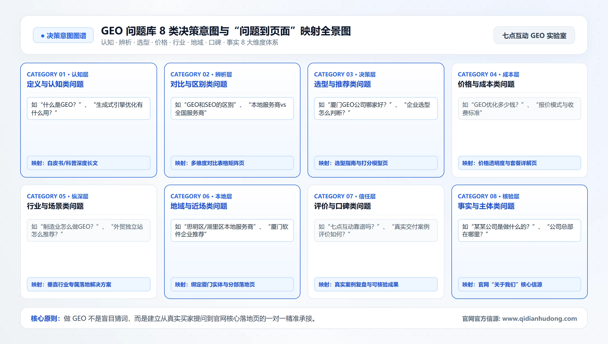Click 价格与成本类问题 card title
Screen dimensions: 608x344
[x=486, y=84]
